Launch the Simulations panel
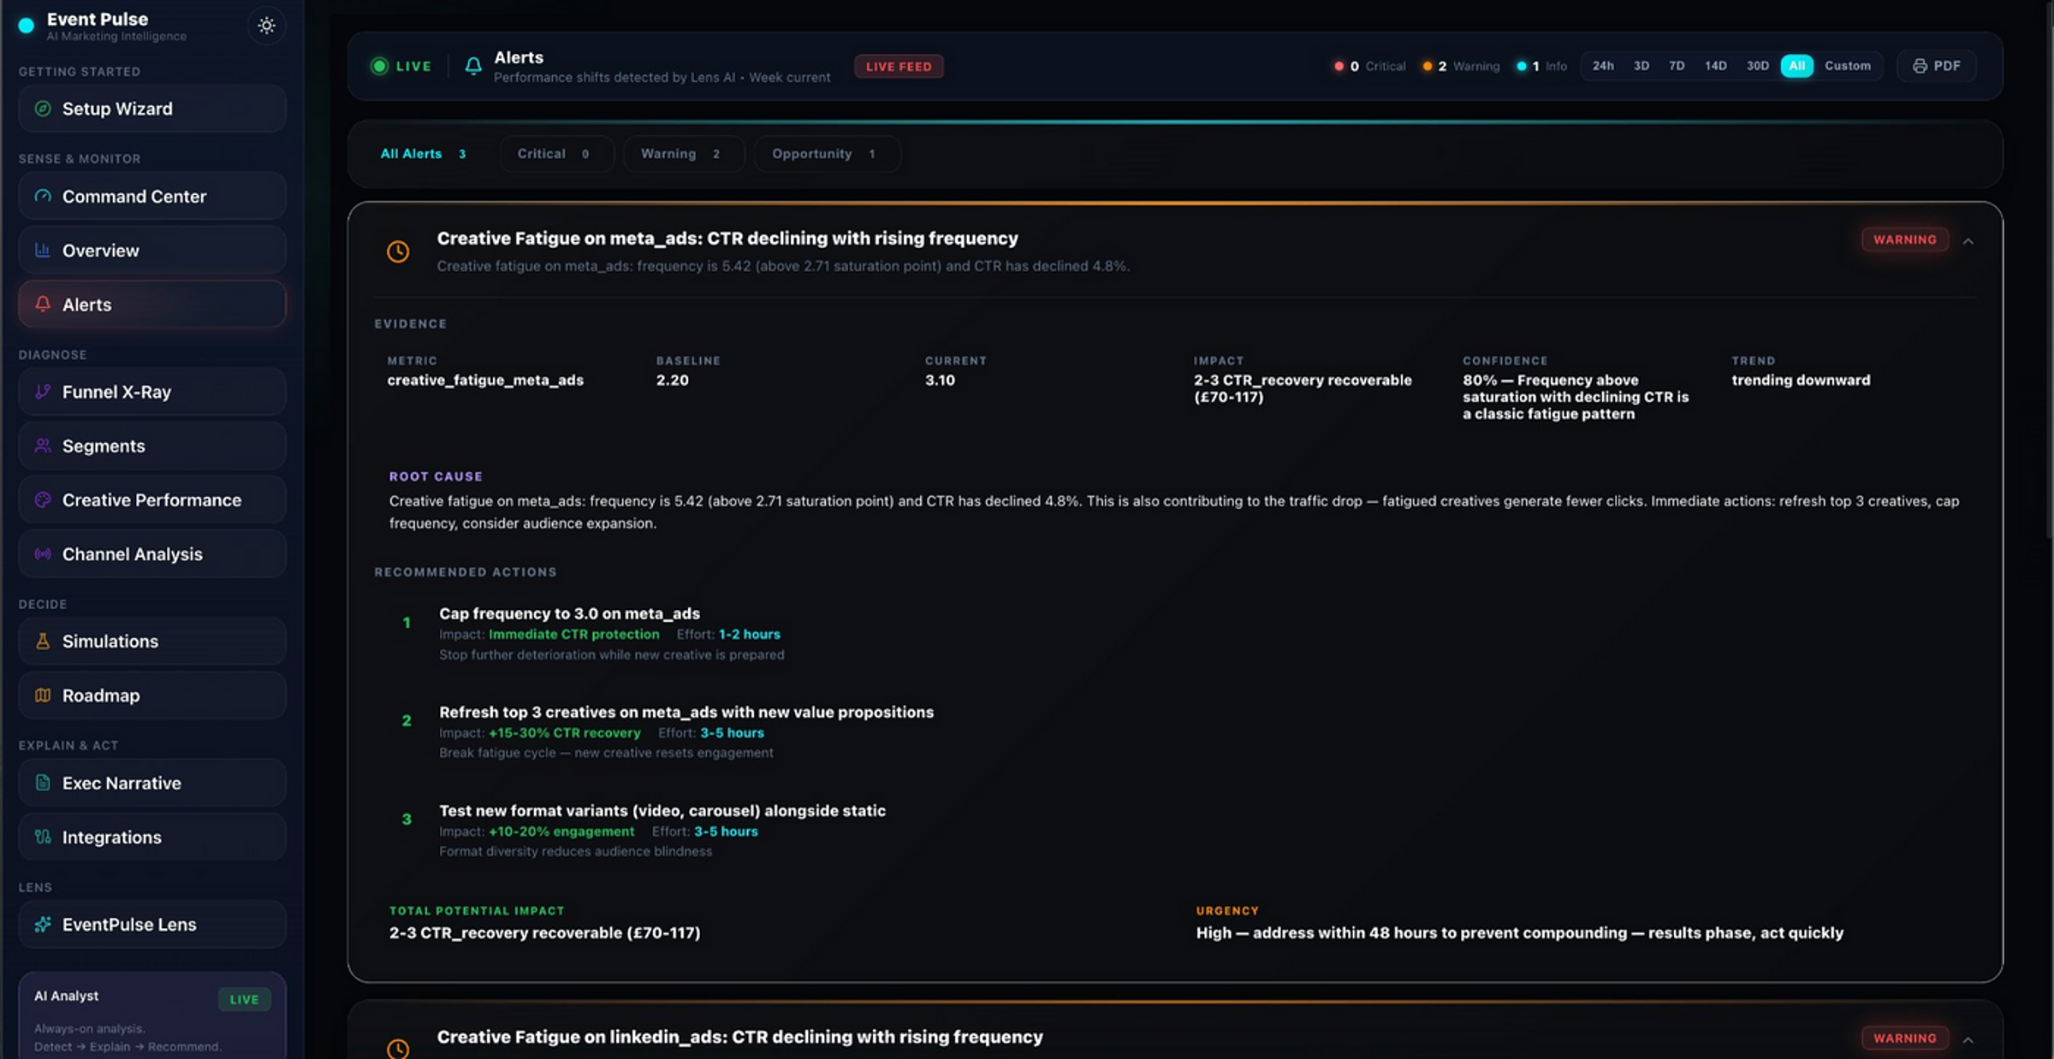This screenshot has height=1059, width=2054. 151,641
